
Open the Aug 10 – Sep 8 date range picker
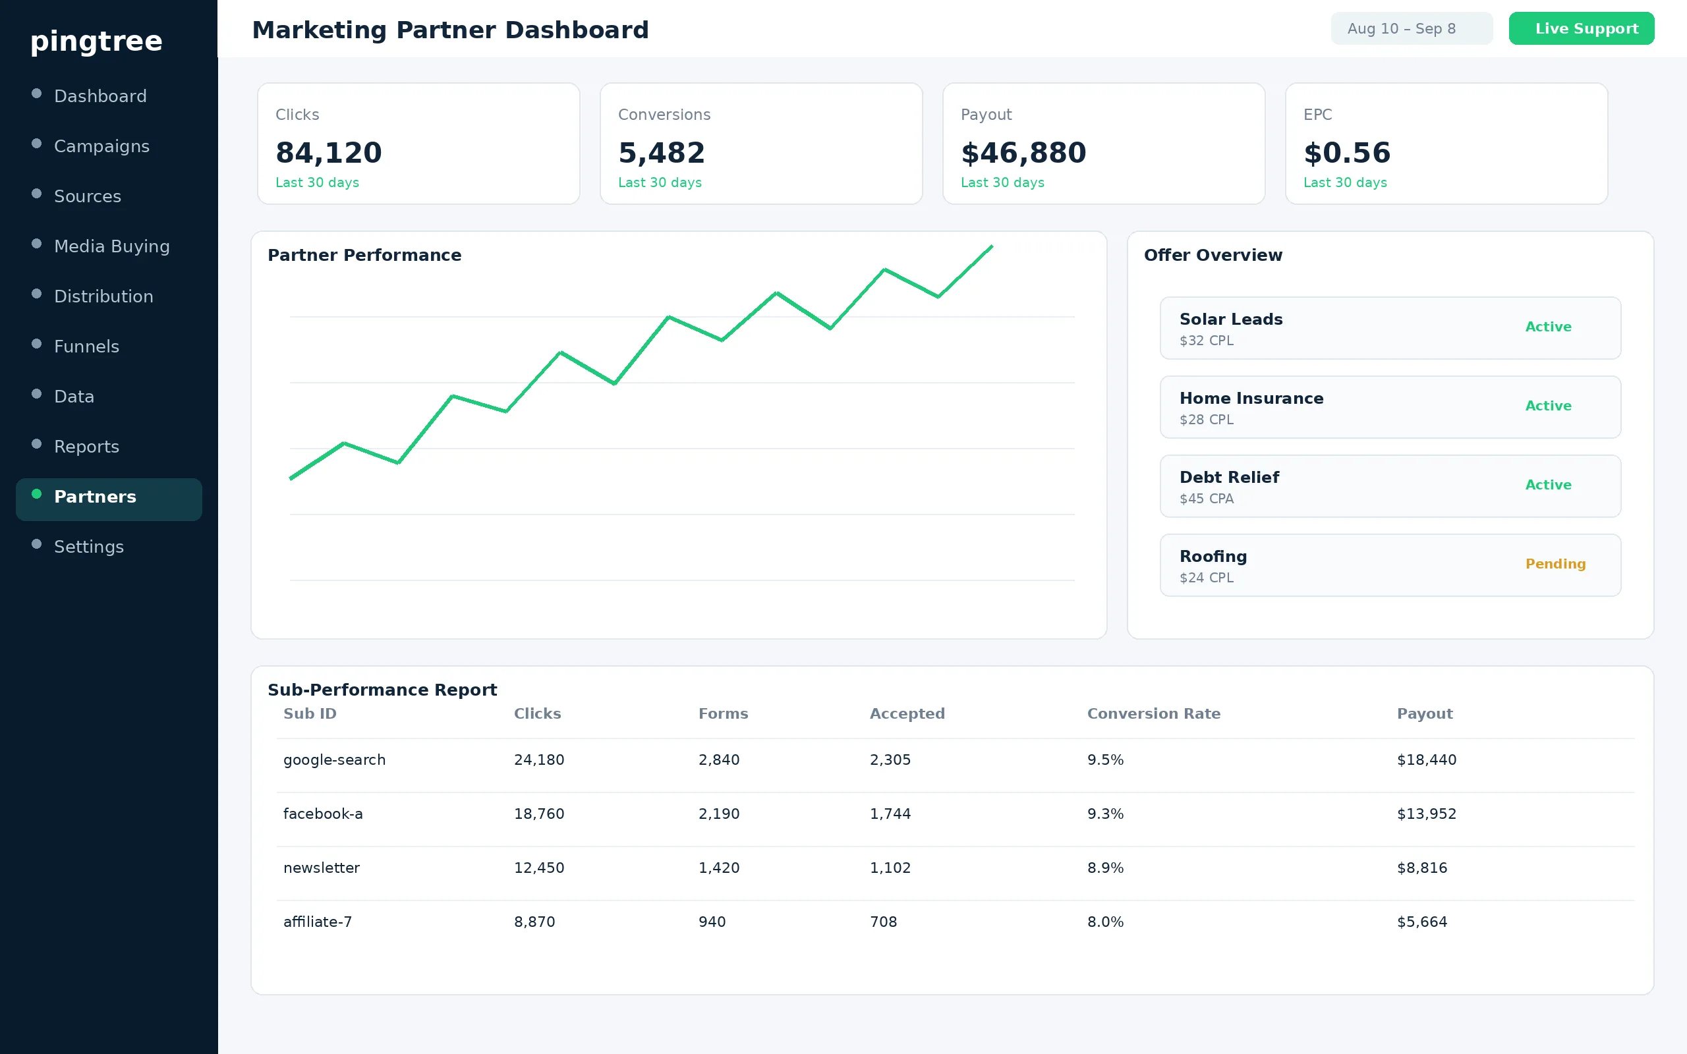tap(1412, 28)
